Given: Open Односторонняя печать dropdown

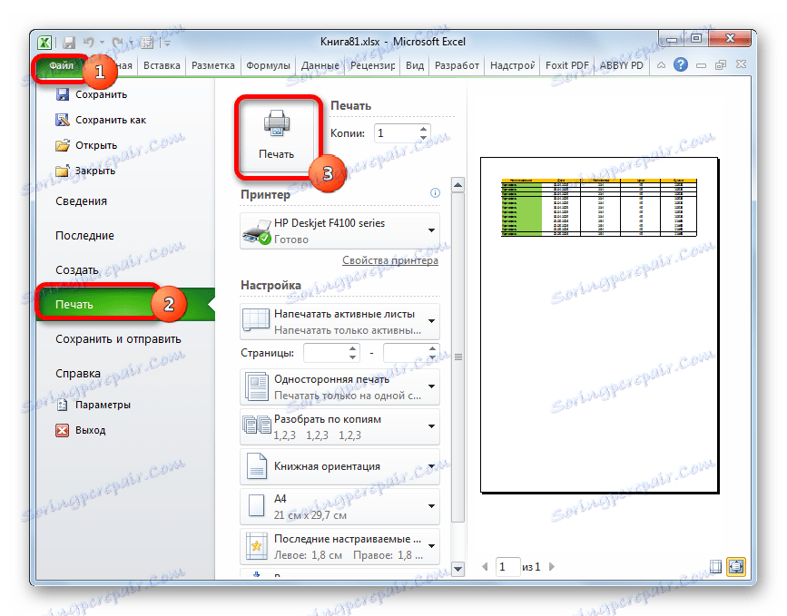Looking at the screenshot, I should [x=339, y=386].
